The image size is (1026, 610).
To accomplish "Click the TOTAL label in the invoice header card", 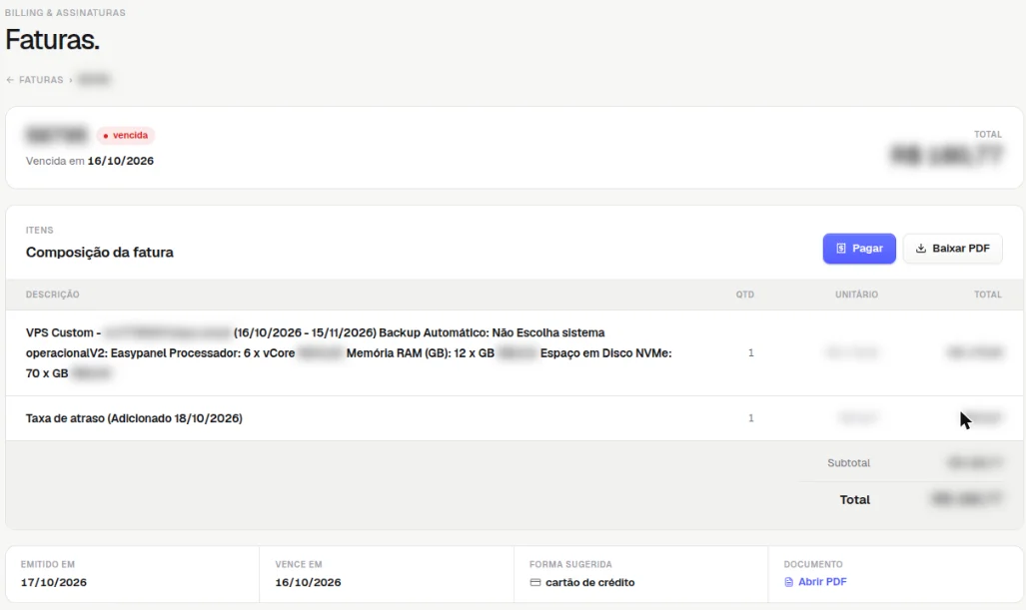I will pyautogui.click(x=987, y=134).
